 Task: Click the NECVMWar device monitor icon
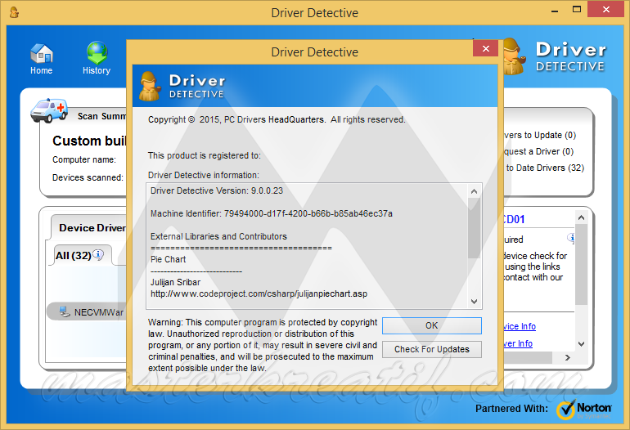point(65,311)
